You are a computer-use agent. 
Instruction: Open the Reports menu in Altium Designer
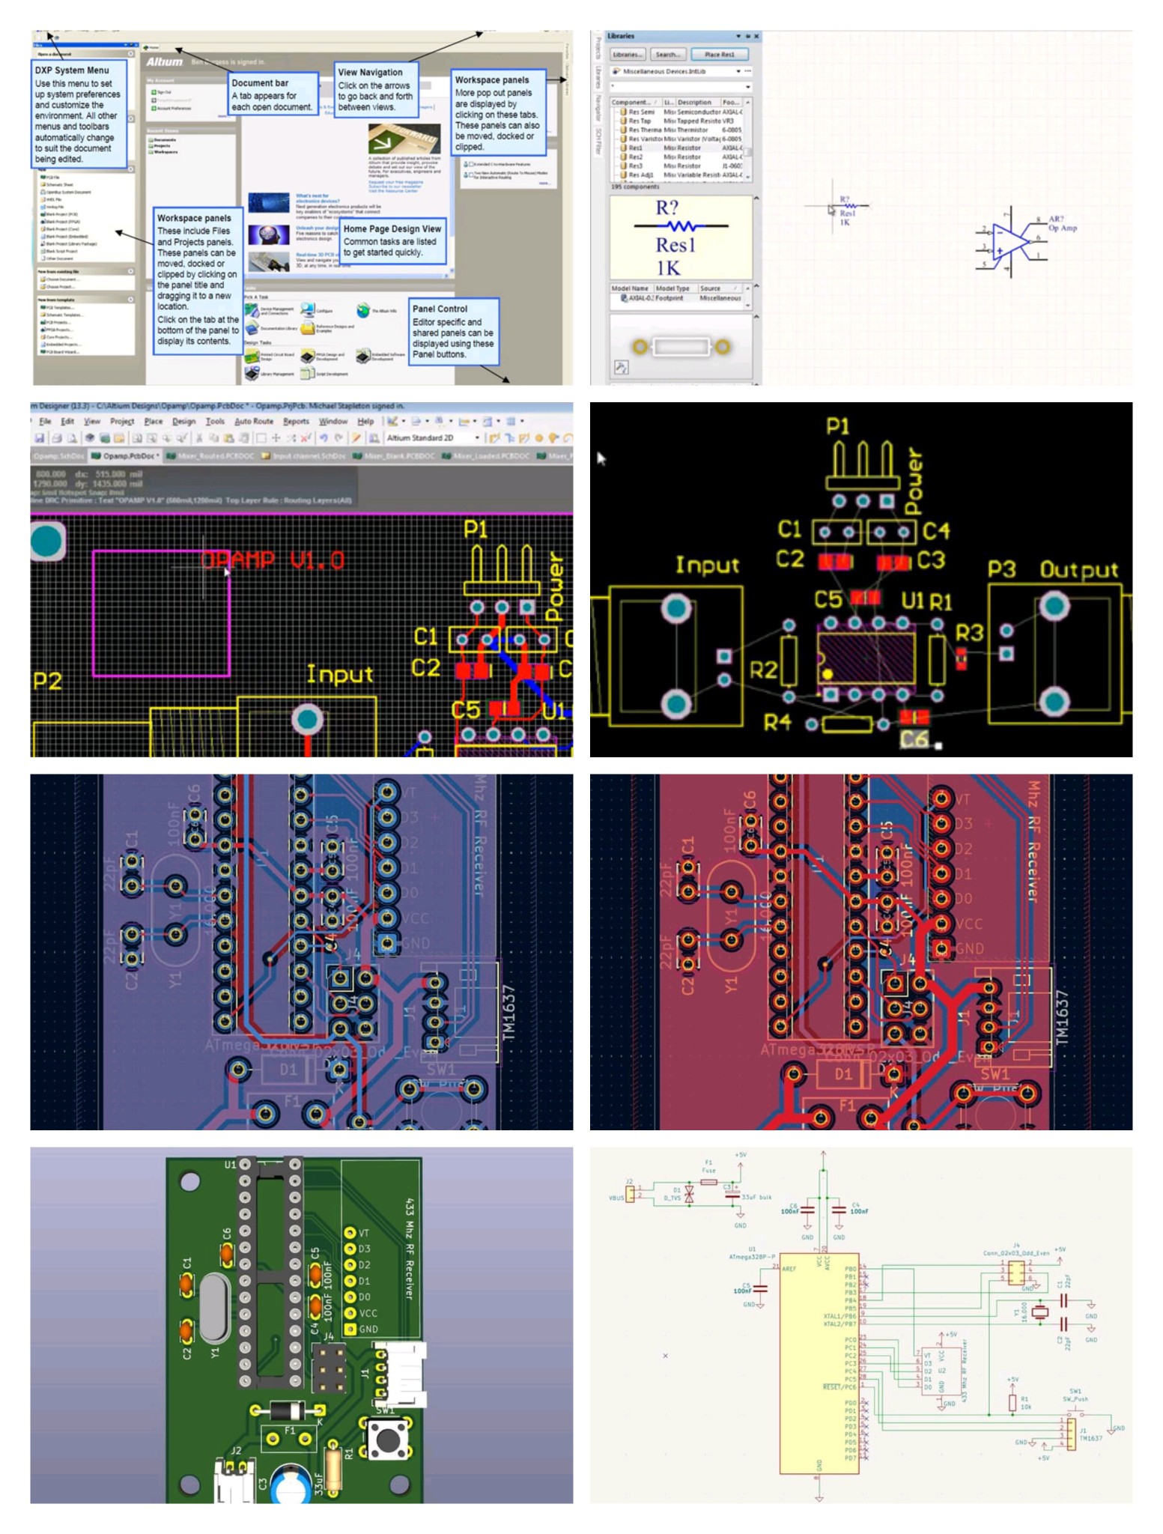[297, 422]
